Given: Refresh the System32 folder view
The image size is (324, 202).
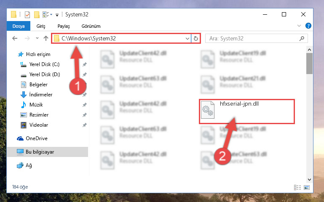Looking at the screenshot, I should 195,38.
